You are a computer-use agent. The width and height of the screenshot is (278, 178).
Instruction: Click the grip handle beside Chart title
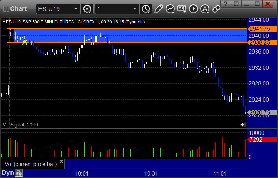(x=6, y=9)
